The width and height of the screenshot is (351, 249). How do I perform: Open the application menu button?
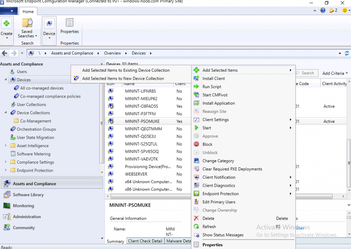click(x=8, y=11)
